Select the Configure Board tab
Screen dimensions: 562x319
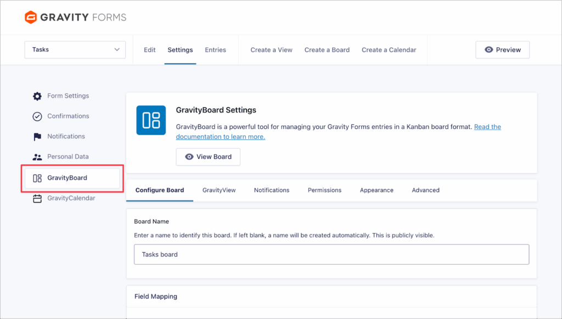[160, 191]
